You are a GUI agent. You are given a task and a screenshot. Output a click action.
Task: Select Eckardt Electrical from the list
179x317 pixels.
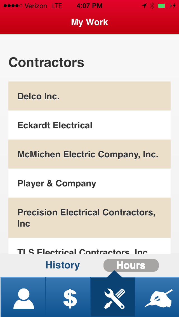[89, 125]
